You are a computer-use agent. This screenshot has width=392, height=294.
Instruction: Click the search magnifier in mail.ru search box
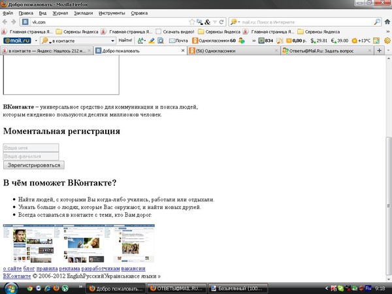[x=377, y=22]
